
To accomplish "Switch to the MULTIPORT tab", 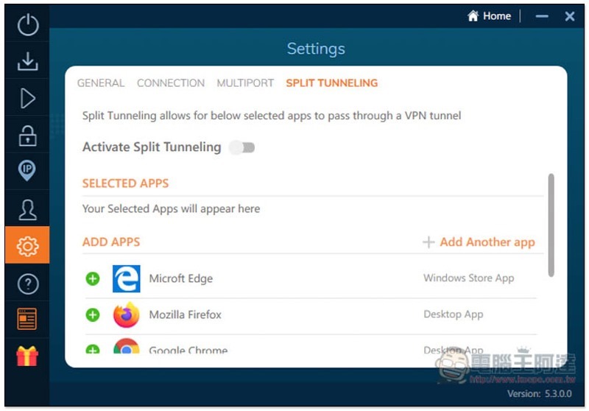I will [245, 82].
